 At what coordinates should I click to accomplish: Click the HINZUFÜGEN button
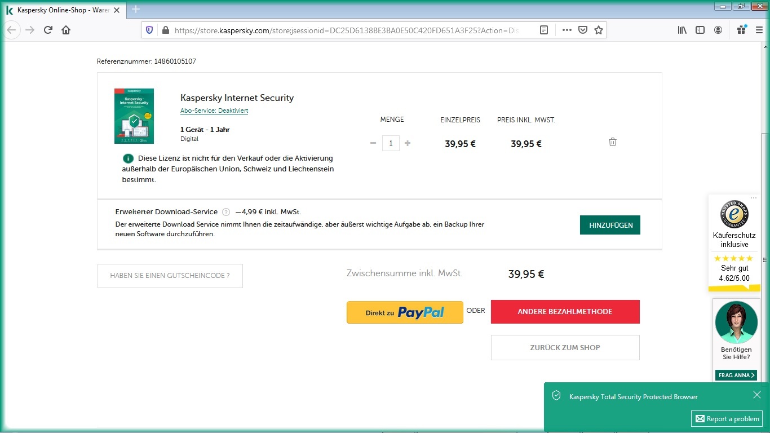(610, 225)
